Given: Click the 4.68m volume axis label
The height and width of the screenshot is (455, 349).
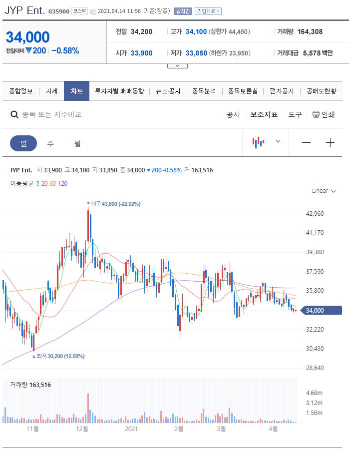Looking at the screenshot, I should 314,393.
